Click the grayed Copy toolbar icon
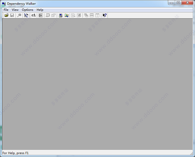The width and height of the screenshot is (195, 157). [x=19, y=15]
